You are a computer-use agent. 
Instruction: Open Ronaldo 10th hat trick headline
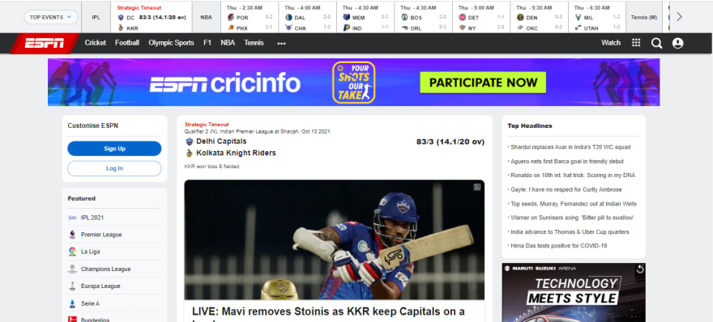[573, 176]
